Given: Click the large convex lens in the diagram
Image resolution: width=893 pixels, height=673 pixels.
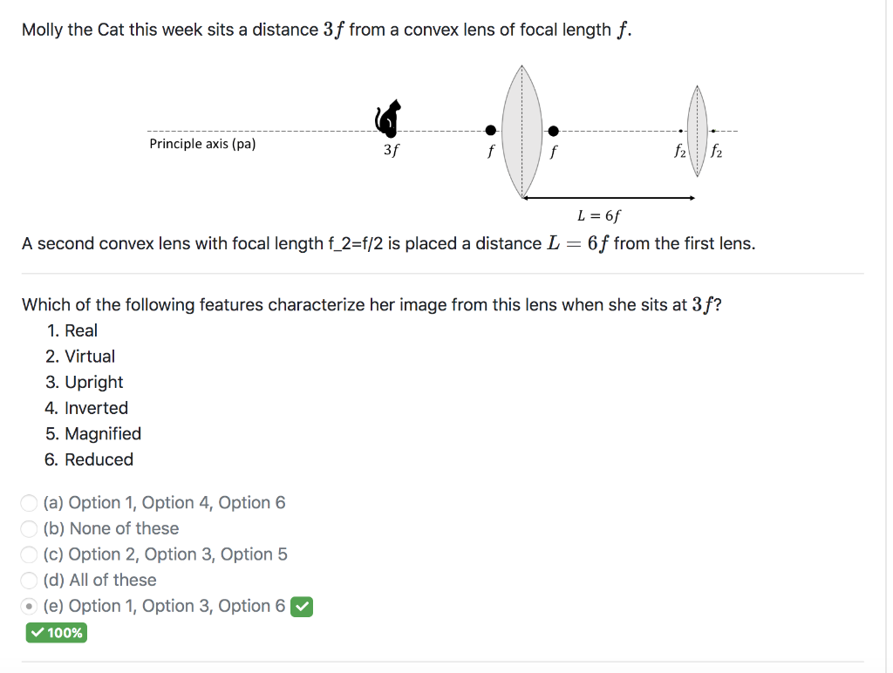Looking at the screenshot, I should [521, 129].
